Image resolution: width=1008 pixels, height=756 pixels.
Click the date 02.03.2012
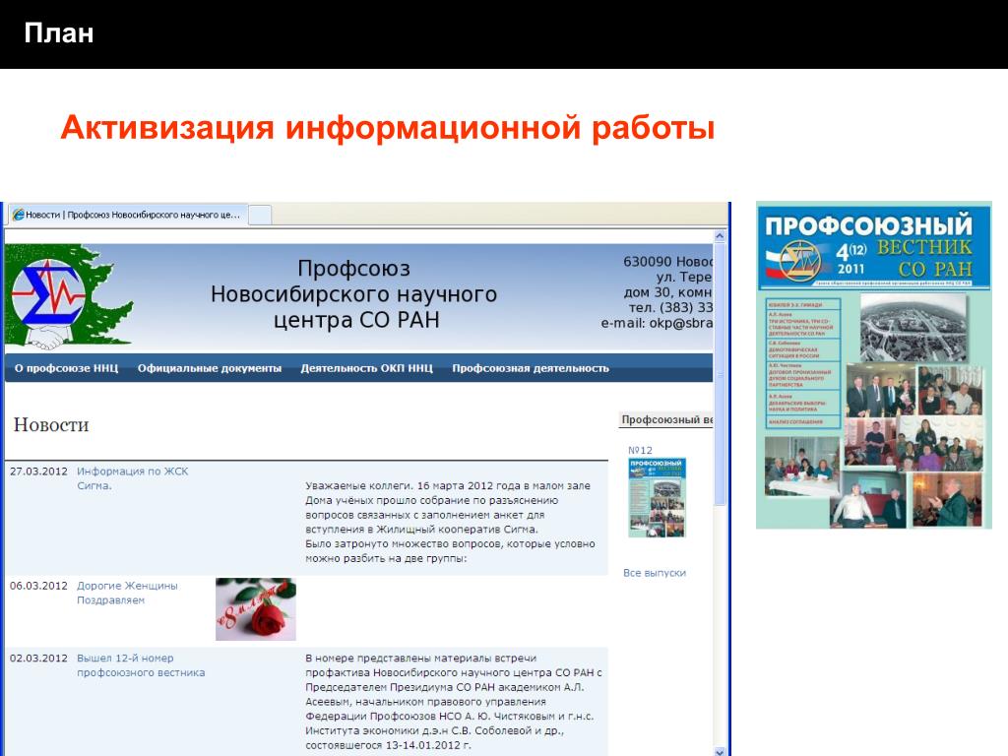point(38,659)
